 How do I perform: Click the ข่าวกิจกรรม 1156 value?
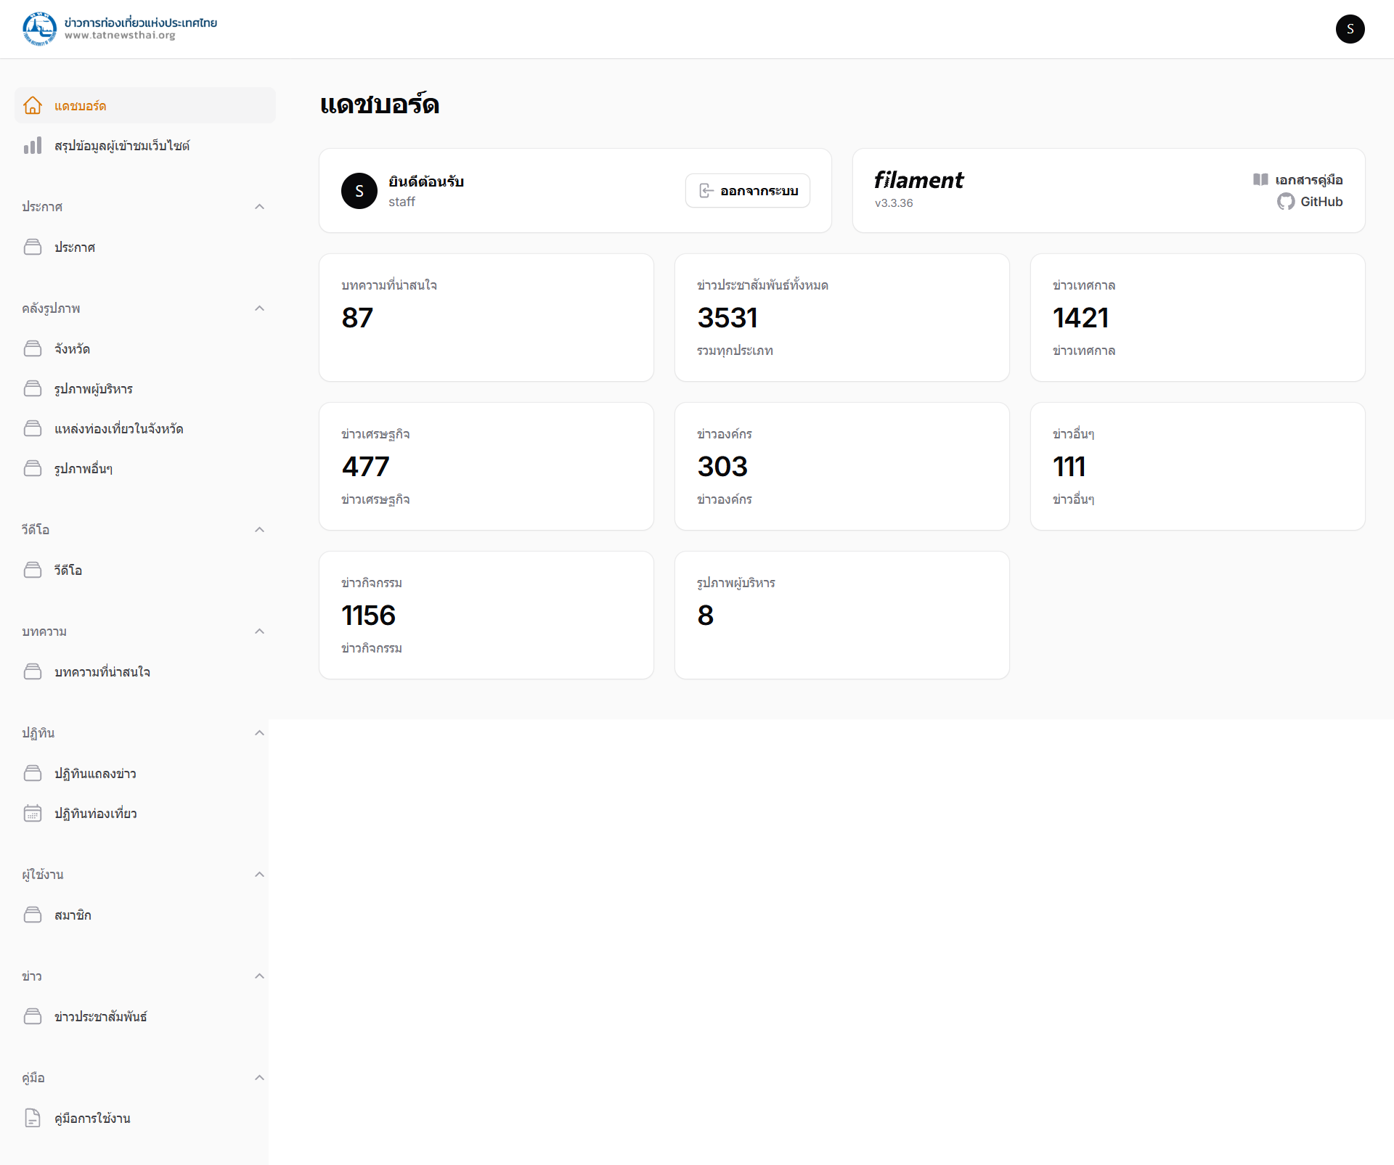click(x=369, y=615)
